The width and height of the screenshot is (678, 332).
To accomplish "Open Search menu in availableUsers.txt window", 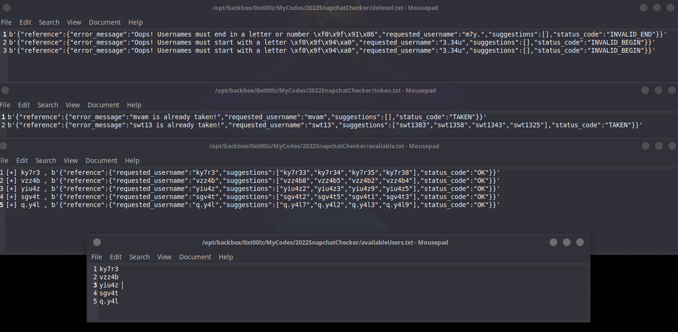I will click(139, 257).
